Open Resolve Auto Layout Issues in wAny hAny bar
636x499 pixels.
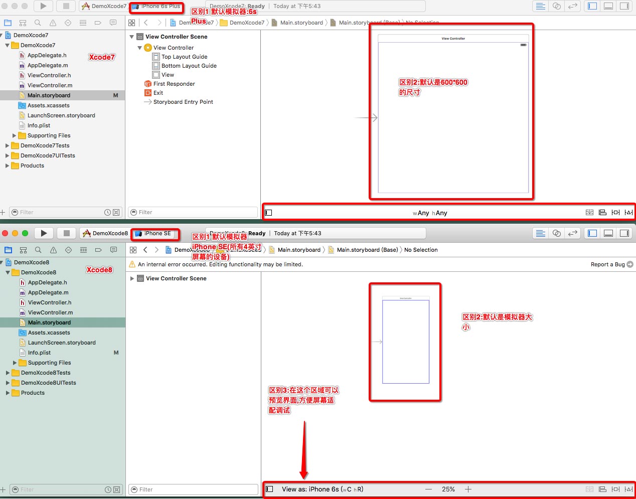[628, 213]
